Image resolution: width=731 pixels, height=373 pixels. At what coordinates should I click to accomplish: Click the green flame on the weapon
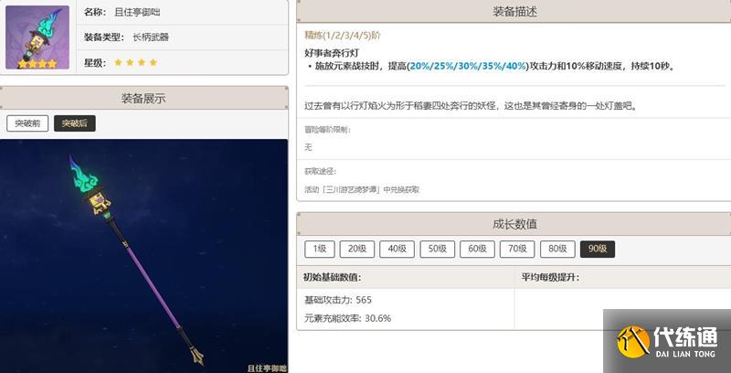[83, 176]
